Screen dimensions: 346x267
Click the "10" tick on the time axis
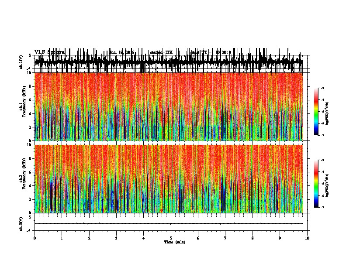307,238
